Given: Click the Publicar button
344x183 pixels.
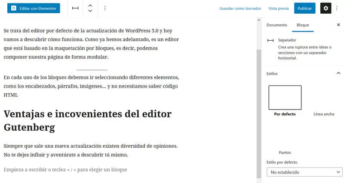Looking at the screenshot, I should coord(304,8).
